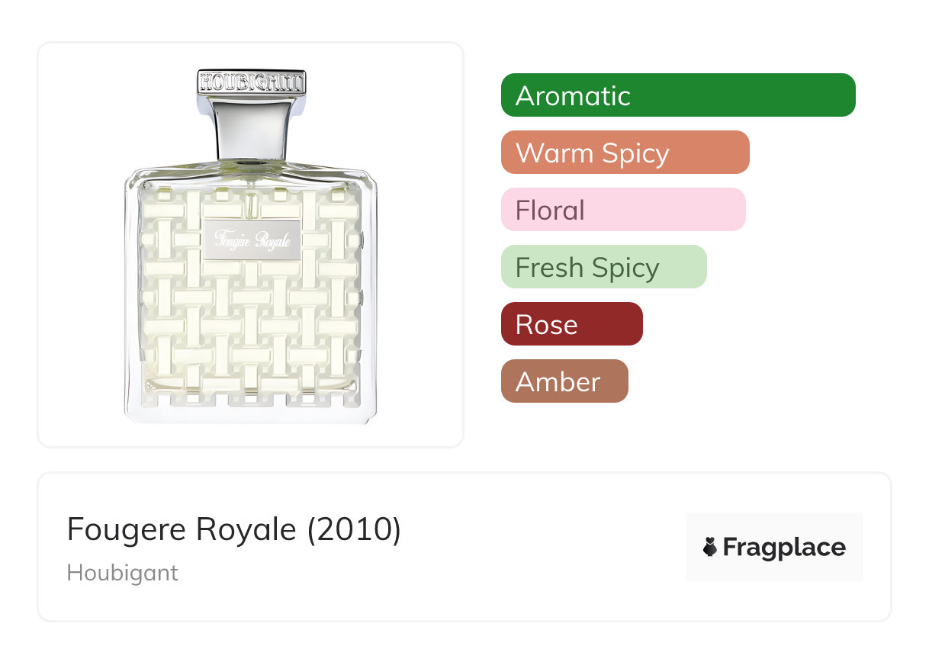
Task: Open the Fougere Royale (2010) title
Action: coord(233,529)
